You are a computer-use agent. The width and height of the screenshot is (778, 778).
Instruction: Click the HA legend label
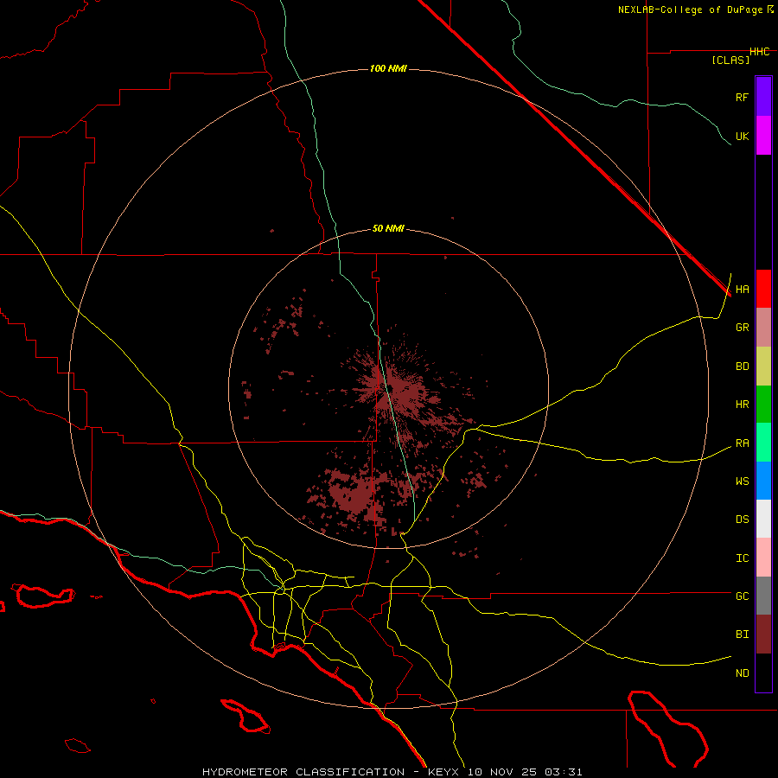click(x=742, y=290)
